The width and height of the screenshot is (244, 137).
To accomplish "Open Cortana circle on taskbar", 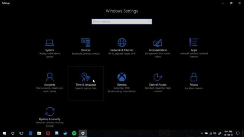I will [x=13, y=133].
